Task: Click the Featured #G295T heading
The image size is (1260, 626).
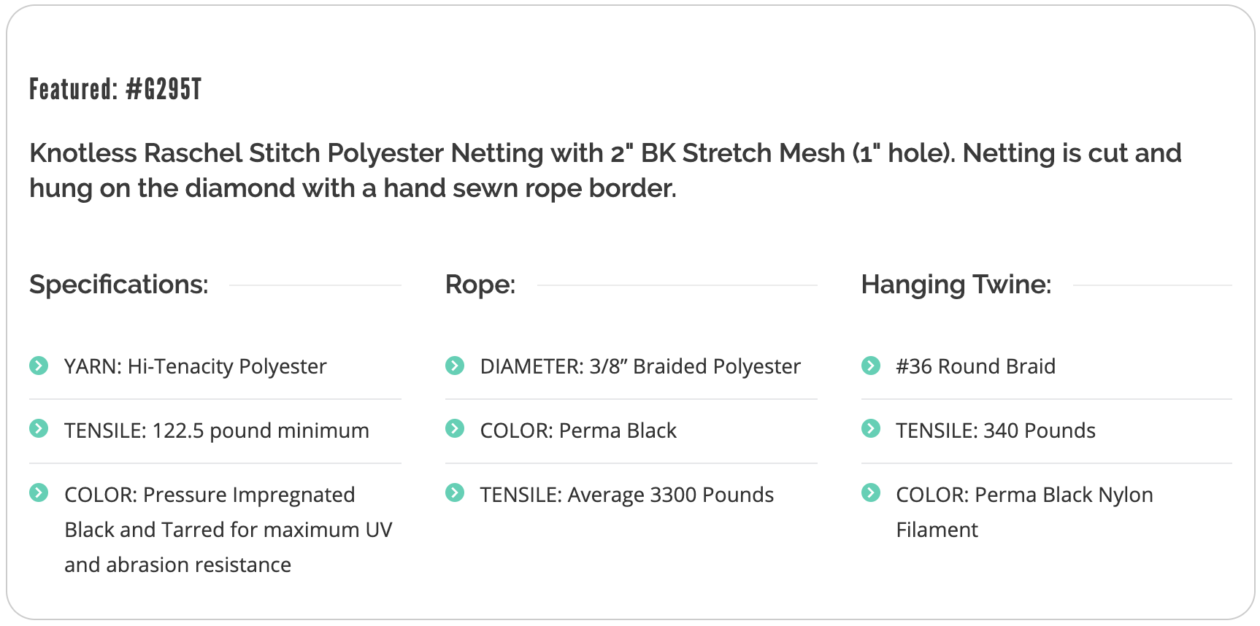Action: (115, 89)
